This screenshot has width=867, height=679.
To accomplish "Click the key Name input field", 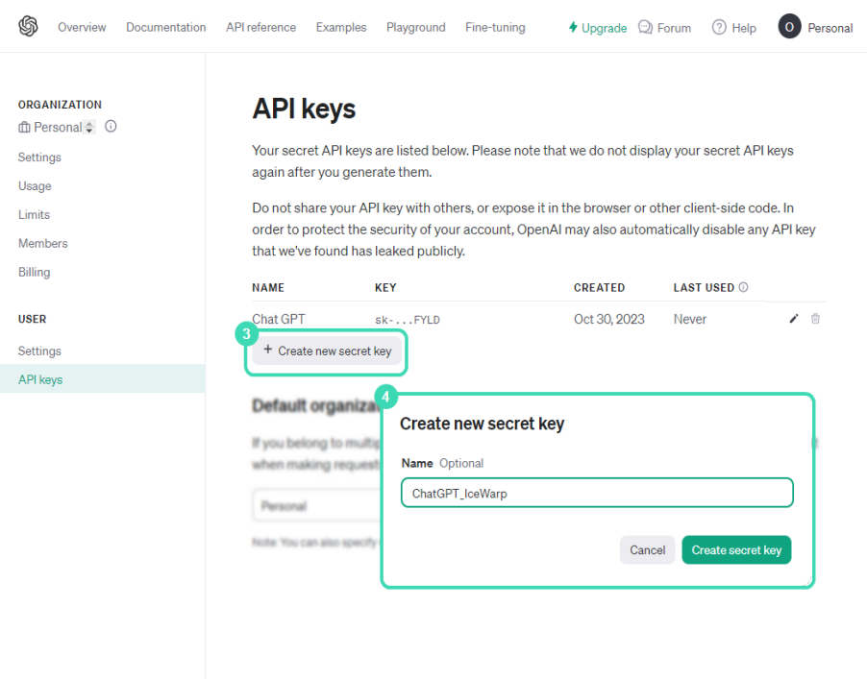I will click(x=597, y=493).
